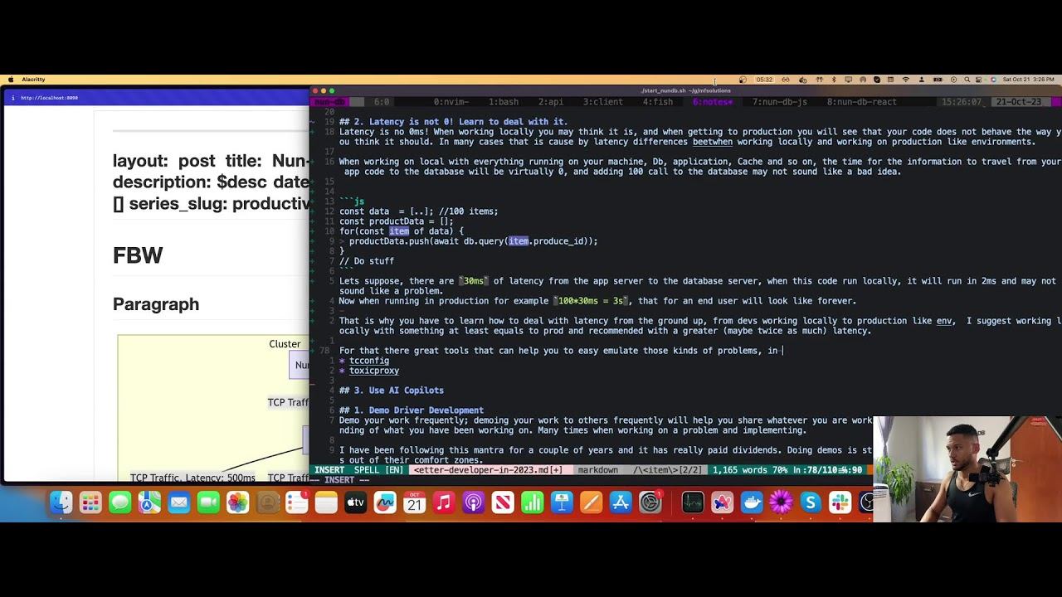Click 'const productData = [];' line
This screenshot has height=597, width=1062.
coord(397,221)
